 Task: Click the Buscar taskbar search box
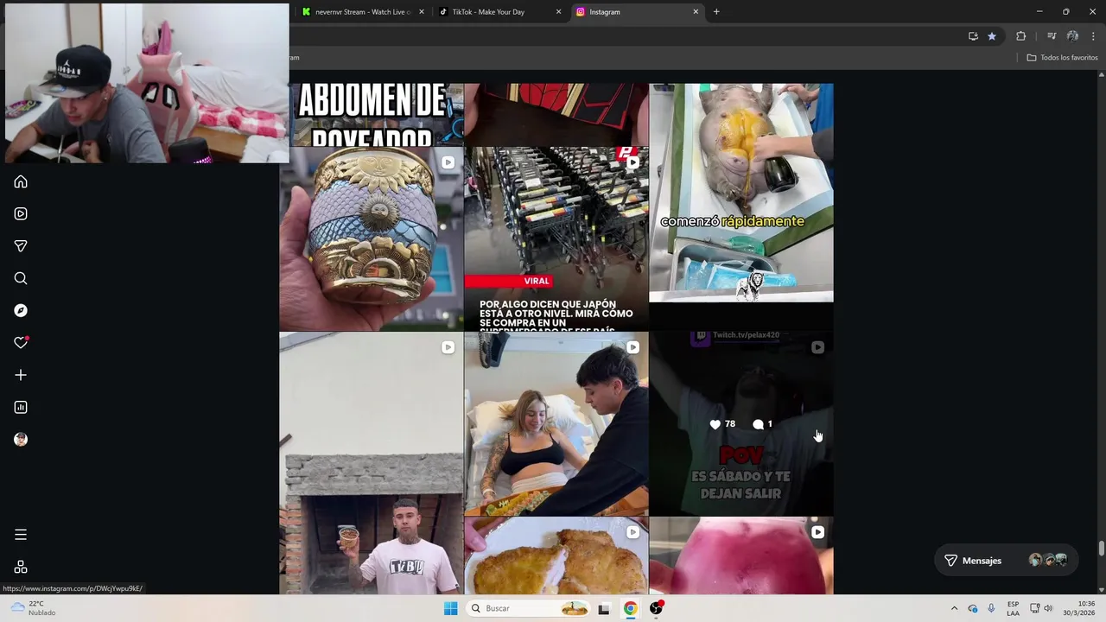pos(529,608)
